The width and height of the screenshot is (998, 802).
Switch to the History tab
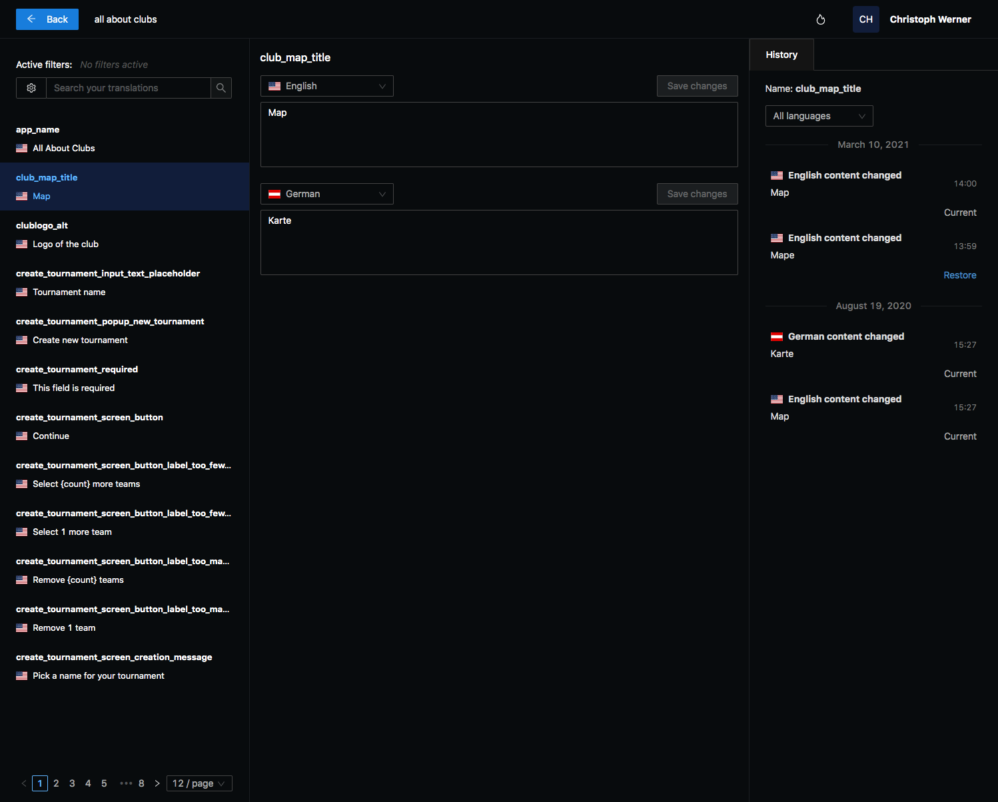point(781,55)
